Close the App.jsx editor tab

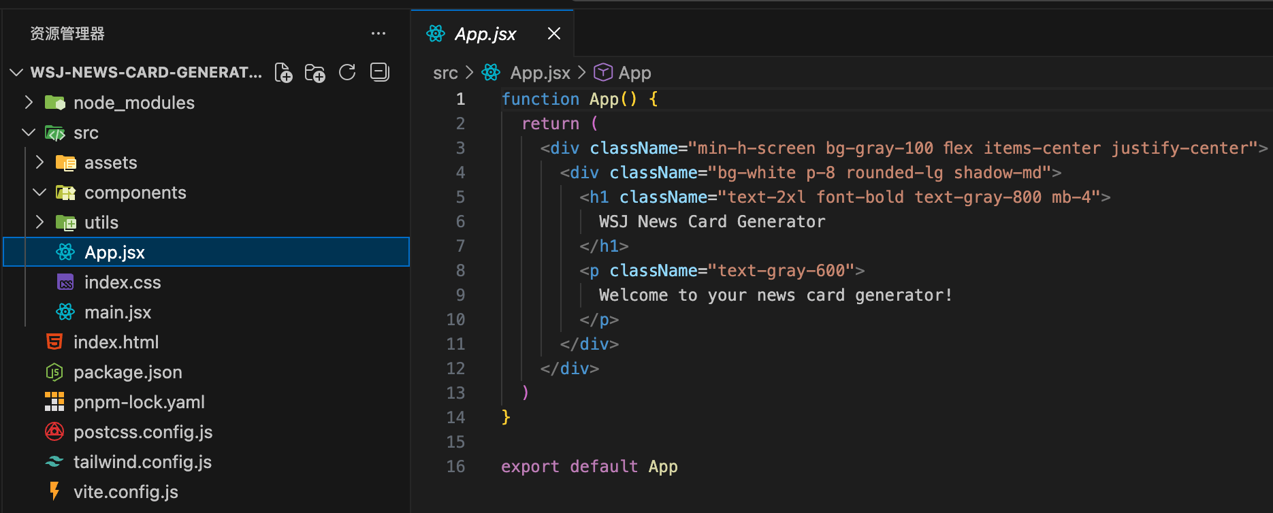[x=554, y=33]
